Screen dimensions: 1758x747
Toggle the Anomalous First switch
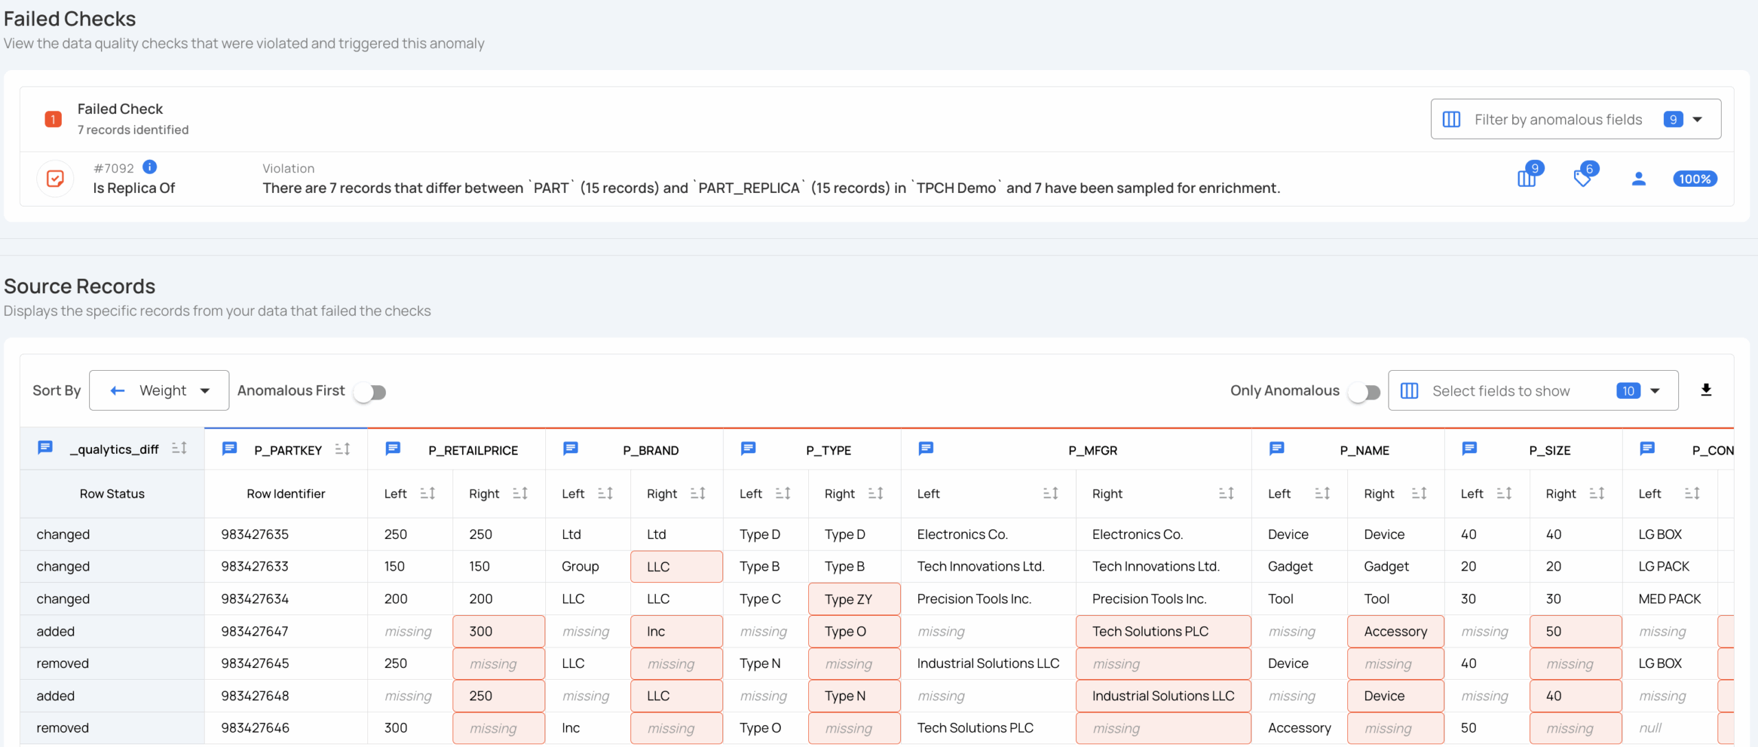tap(370, 392)
